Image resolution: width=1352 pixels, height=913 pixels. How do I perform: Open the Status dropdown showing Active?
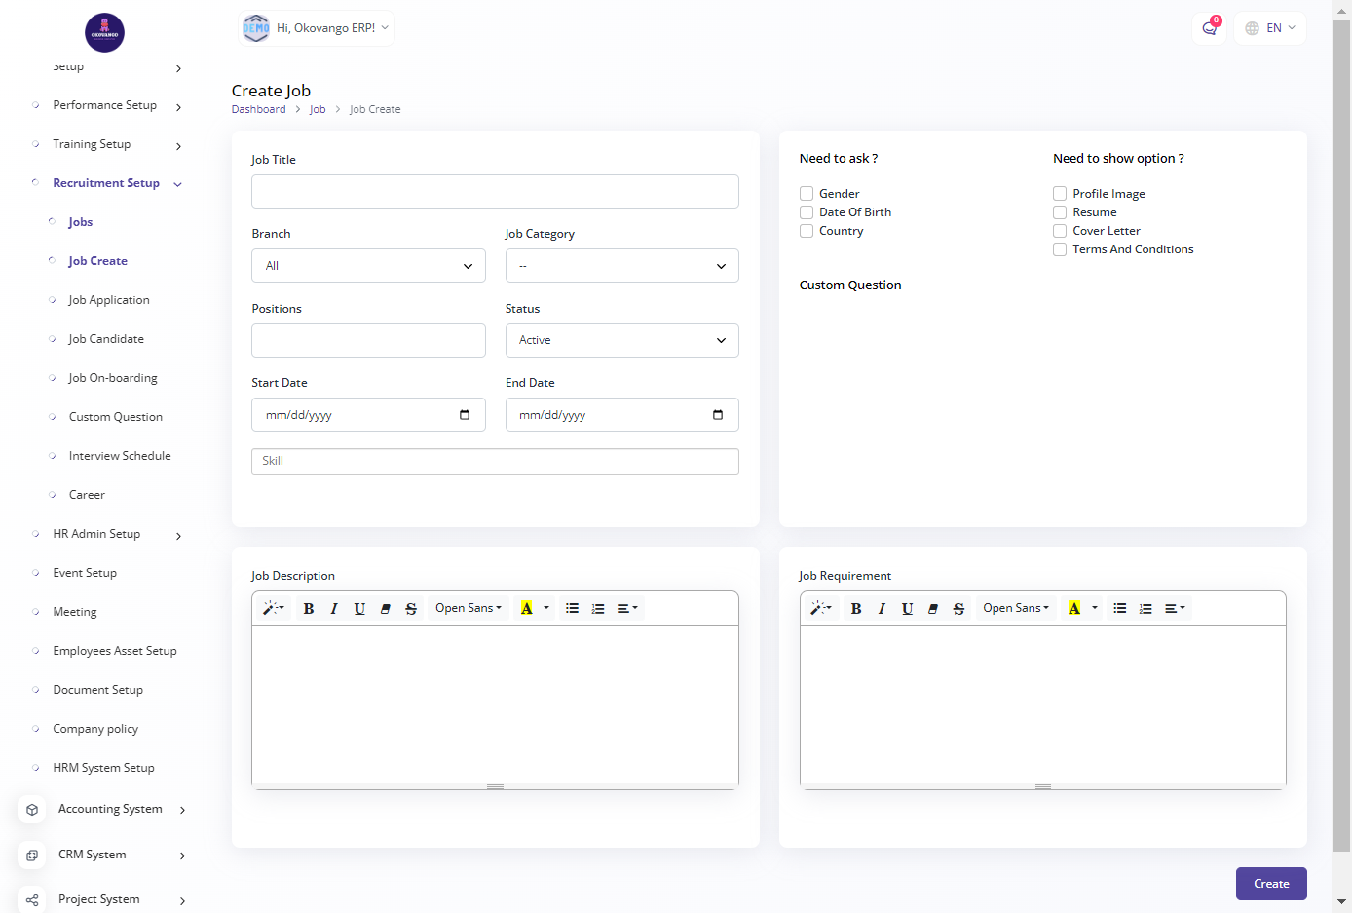(x=621, y=340)
